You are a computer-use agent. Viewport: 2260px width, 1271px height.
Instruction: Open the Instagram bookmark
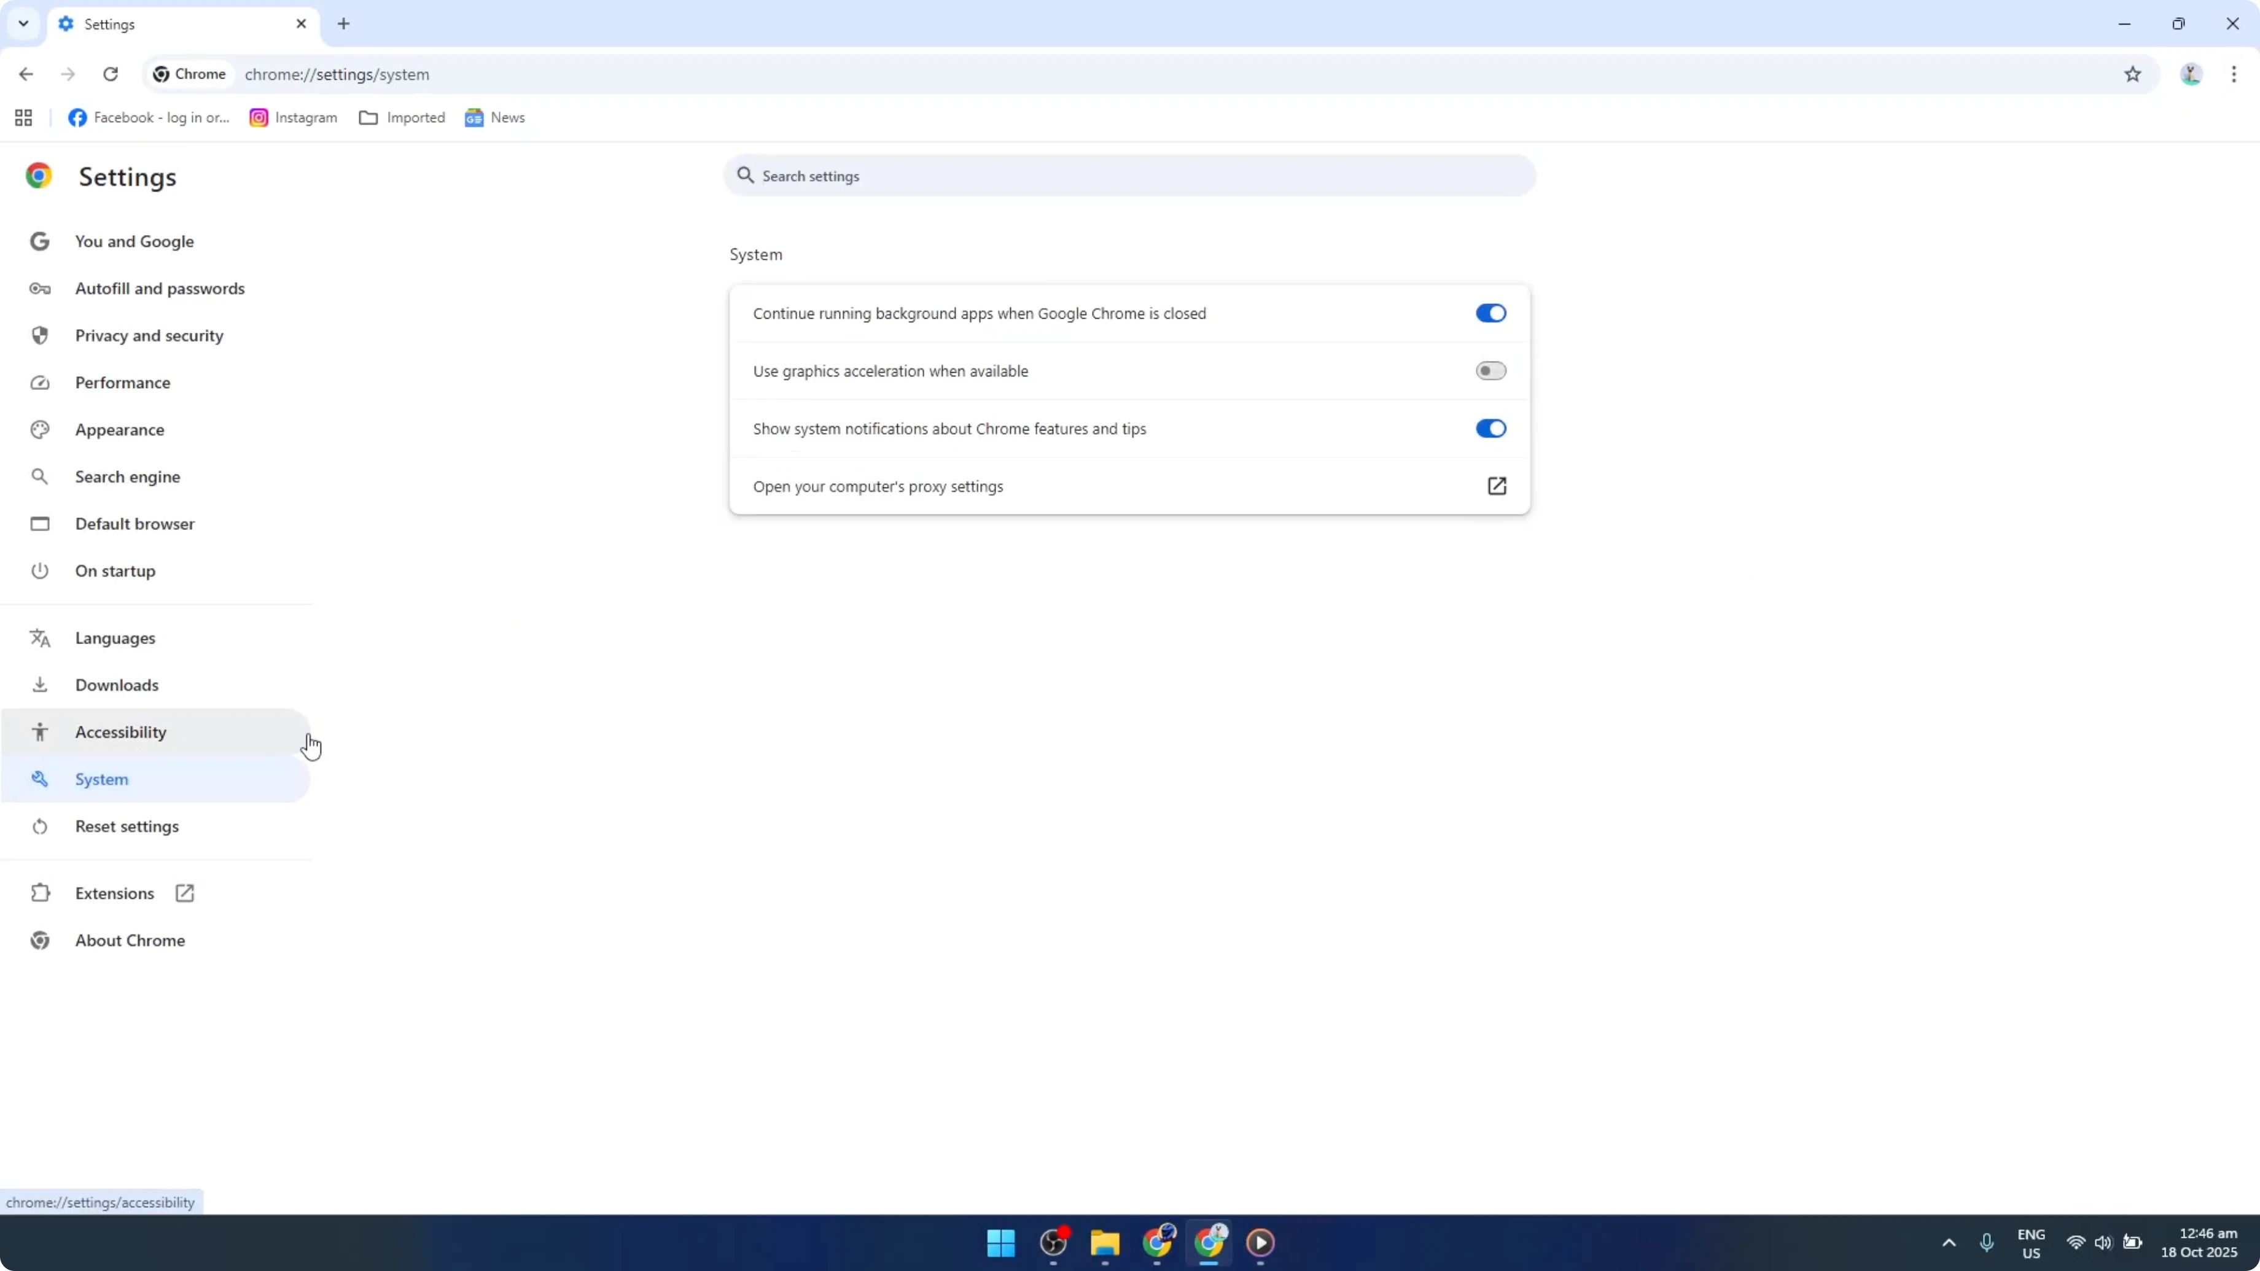coord(293,117)
